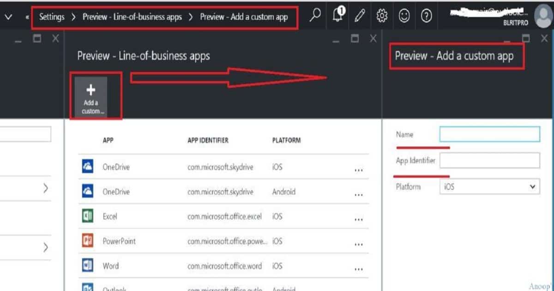The width and height of the screenshot is (554, 291).
Task: Click the left blade search box
Action: coord(25,135)
